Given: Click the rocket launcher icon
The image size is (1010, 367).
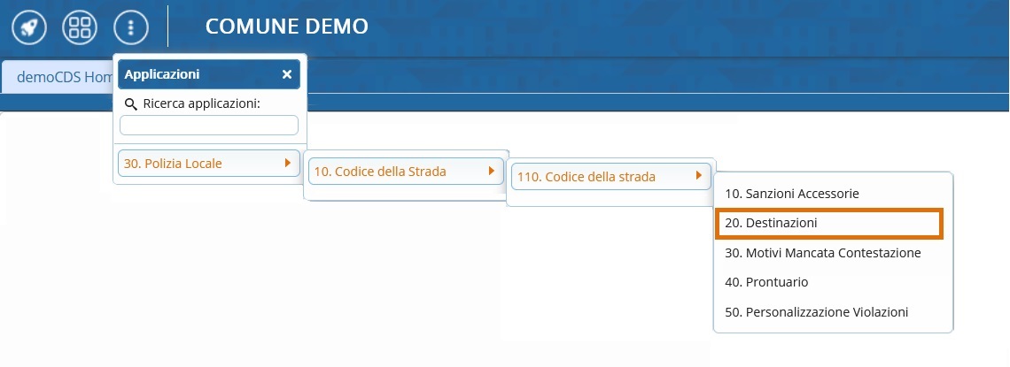Looking at the screenshot, I should tap(29, 27).
